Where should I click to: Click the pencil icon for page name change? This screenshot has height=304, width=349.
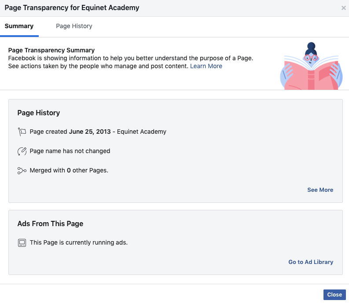[x=22, y=151]
